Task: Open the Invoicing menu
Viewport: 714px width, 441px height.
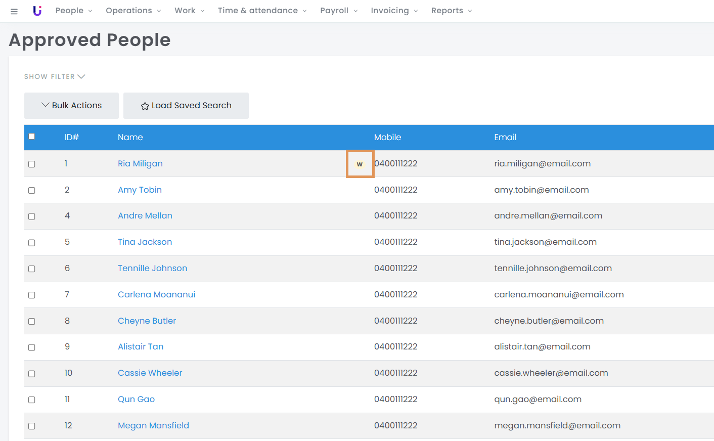Action: point(394,11)
